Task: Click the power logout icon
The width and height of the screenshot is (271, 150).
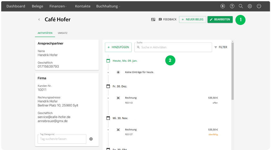Action: [259, 6]
